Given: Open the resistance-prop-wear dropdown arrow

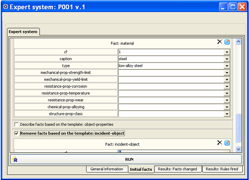Looking at the screenshot, I should [x=227, y=100].
